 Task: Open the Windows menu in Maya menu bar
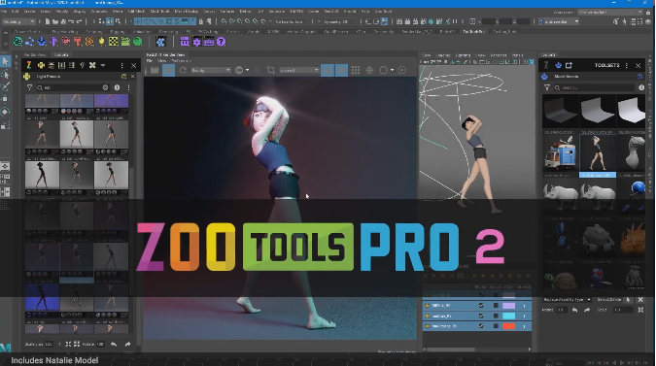99,12
